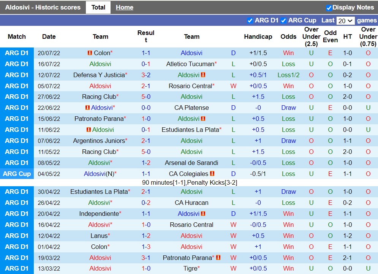The image size is (378, 274).
Task: Open the Last games count dropdown
Action: (345, 21)
